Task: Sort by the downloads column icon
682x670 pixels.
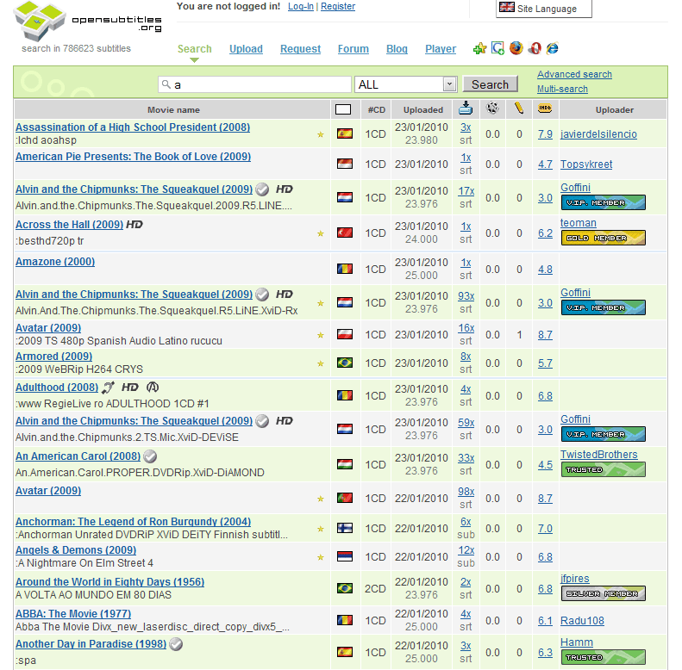Action: [x=466, y=109]
